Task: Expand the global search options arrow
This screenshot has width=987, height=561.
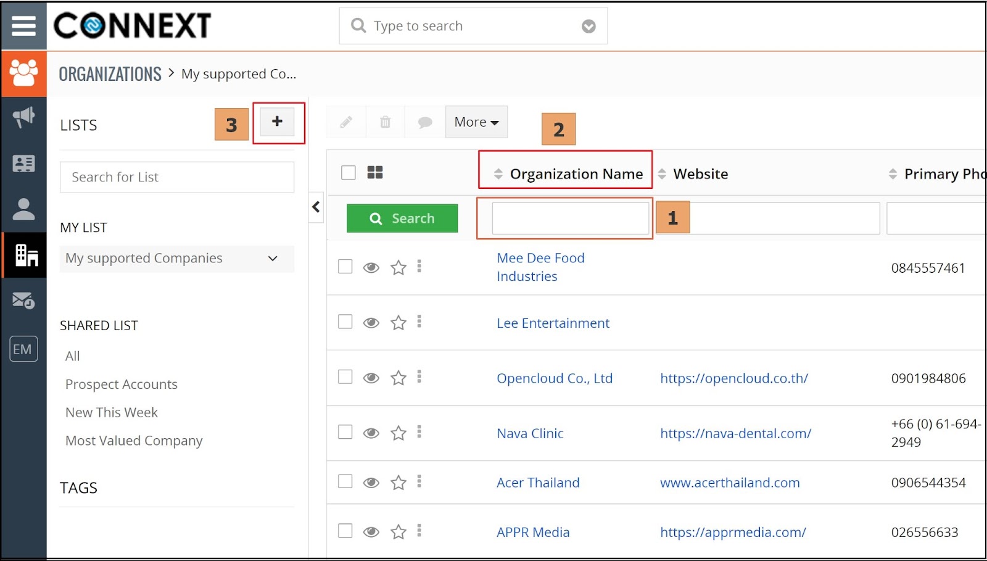Action: click(x=588, y=26)
